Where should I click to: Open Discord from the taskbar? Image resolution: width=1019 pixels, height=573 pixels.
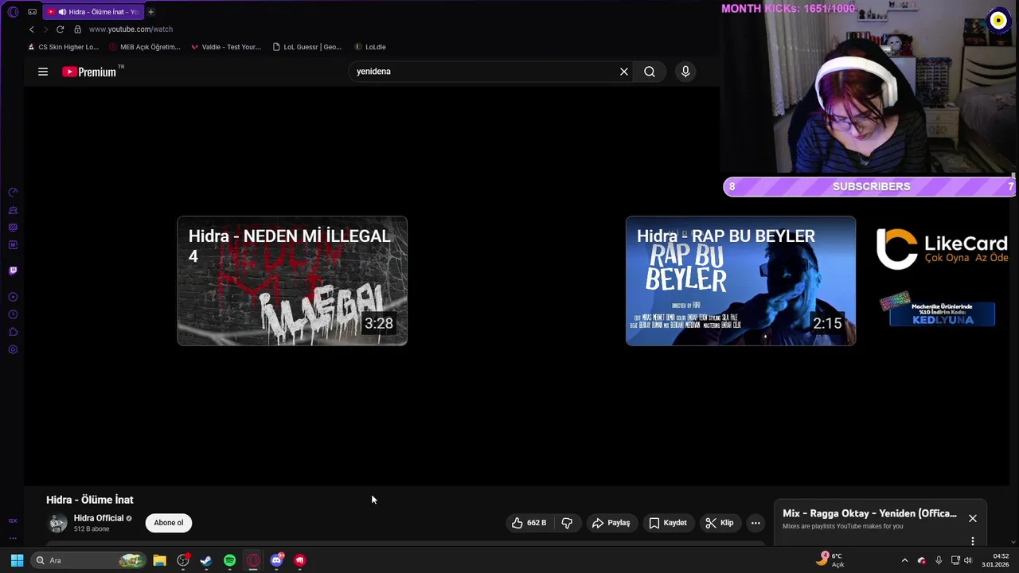coord(276,560)
